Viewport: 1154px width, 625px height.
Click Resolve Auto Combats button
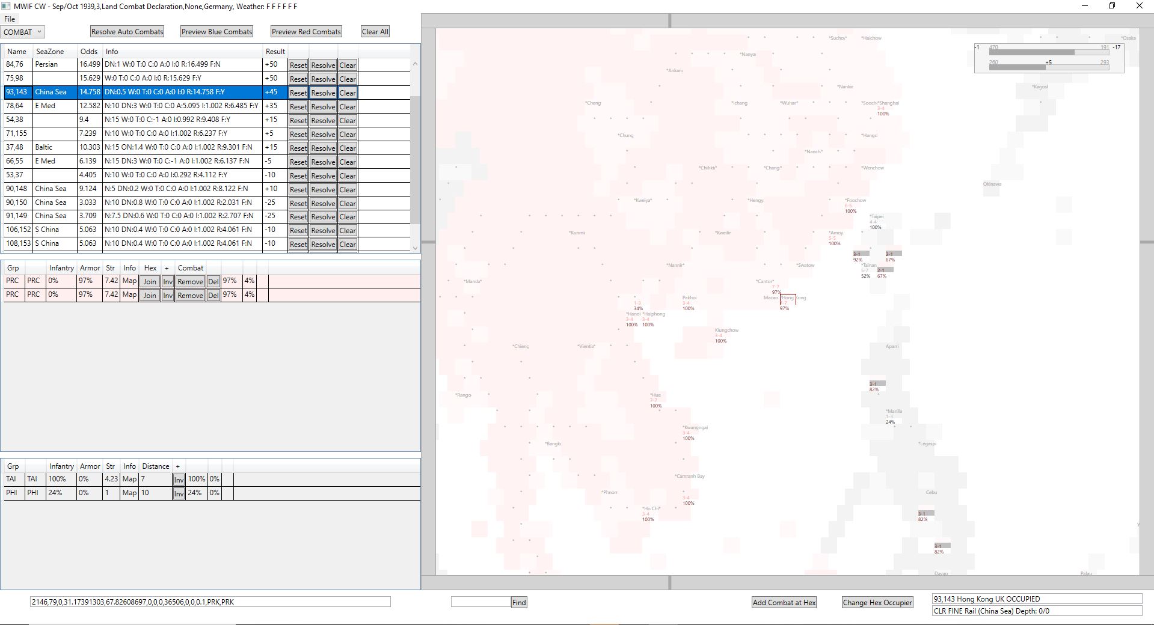pos(127,32)
